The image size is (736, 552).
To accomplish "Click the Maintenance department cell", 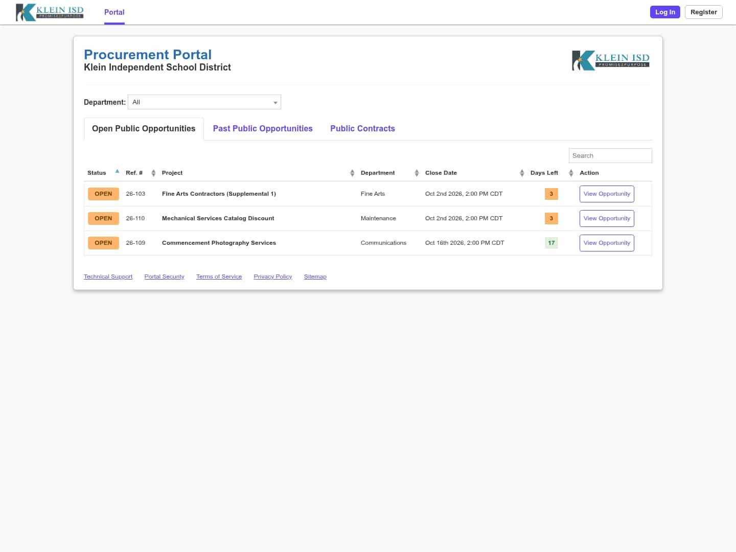I will (378, 219).
